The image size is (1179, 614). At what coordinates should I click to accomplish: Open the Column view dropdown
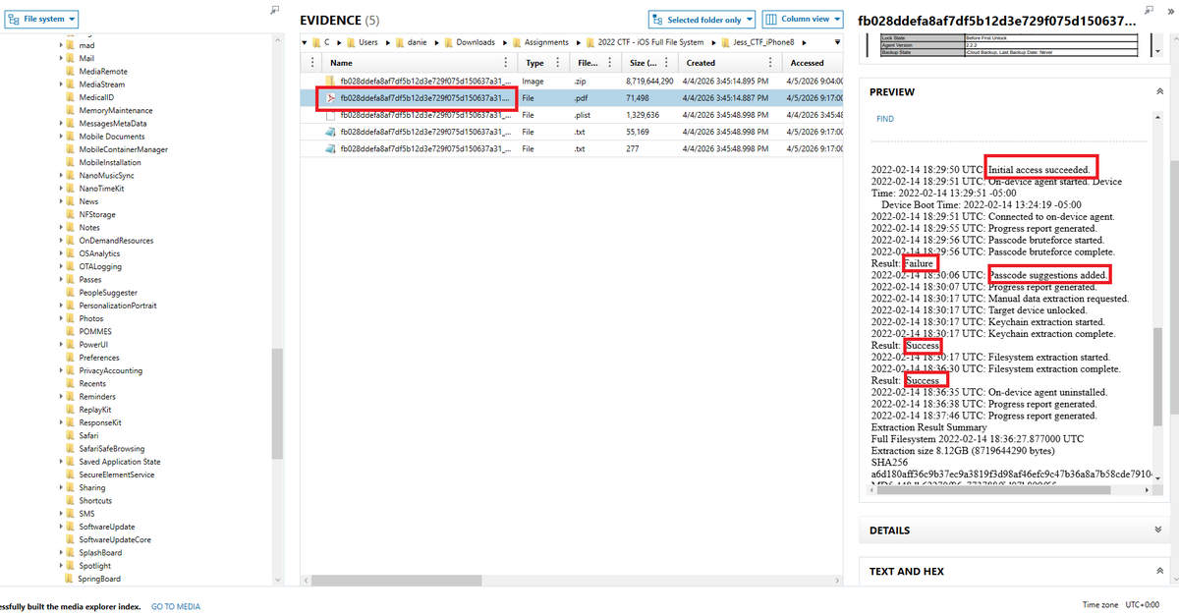(803, 20)
